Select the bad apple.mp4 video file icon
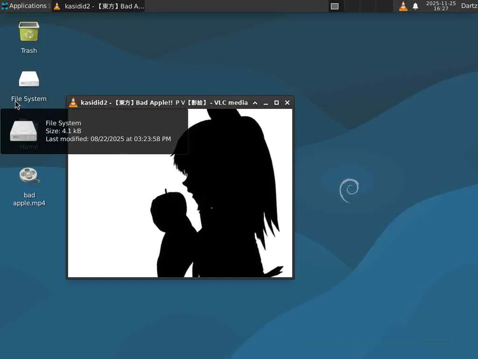 click(x=29, y=176)
